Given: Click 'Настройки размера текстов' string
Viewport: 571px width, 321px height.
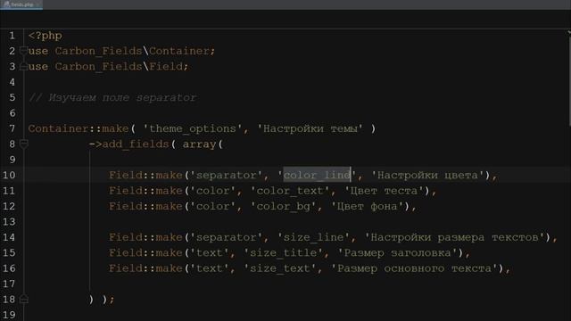Looking at the screenshot, I should tap(454, 237).
